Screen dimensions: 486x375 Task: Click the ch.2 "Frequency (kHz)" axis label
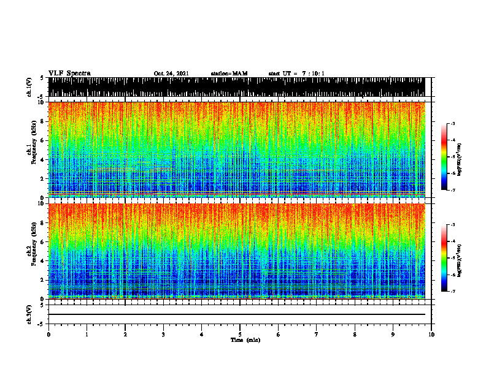(x=34, y=244)
